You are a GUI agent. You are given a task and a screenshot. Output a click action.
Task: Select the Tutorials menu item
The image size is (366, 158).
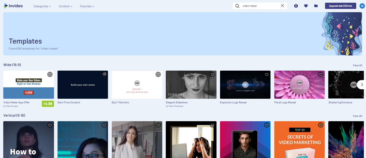click(x=87, y=6)
